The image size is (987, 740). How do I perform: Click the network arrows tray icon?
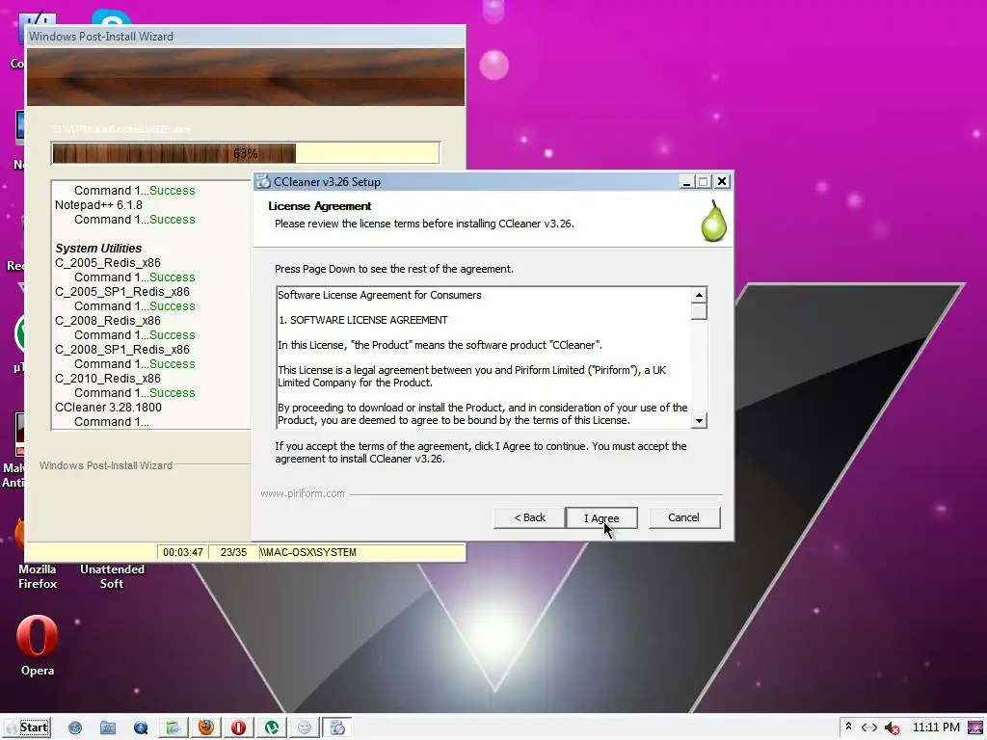(869, 727)
